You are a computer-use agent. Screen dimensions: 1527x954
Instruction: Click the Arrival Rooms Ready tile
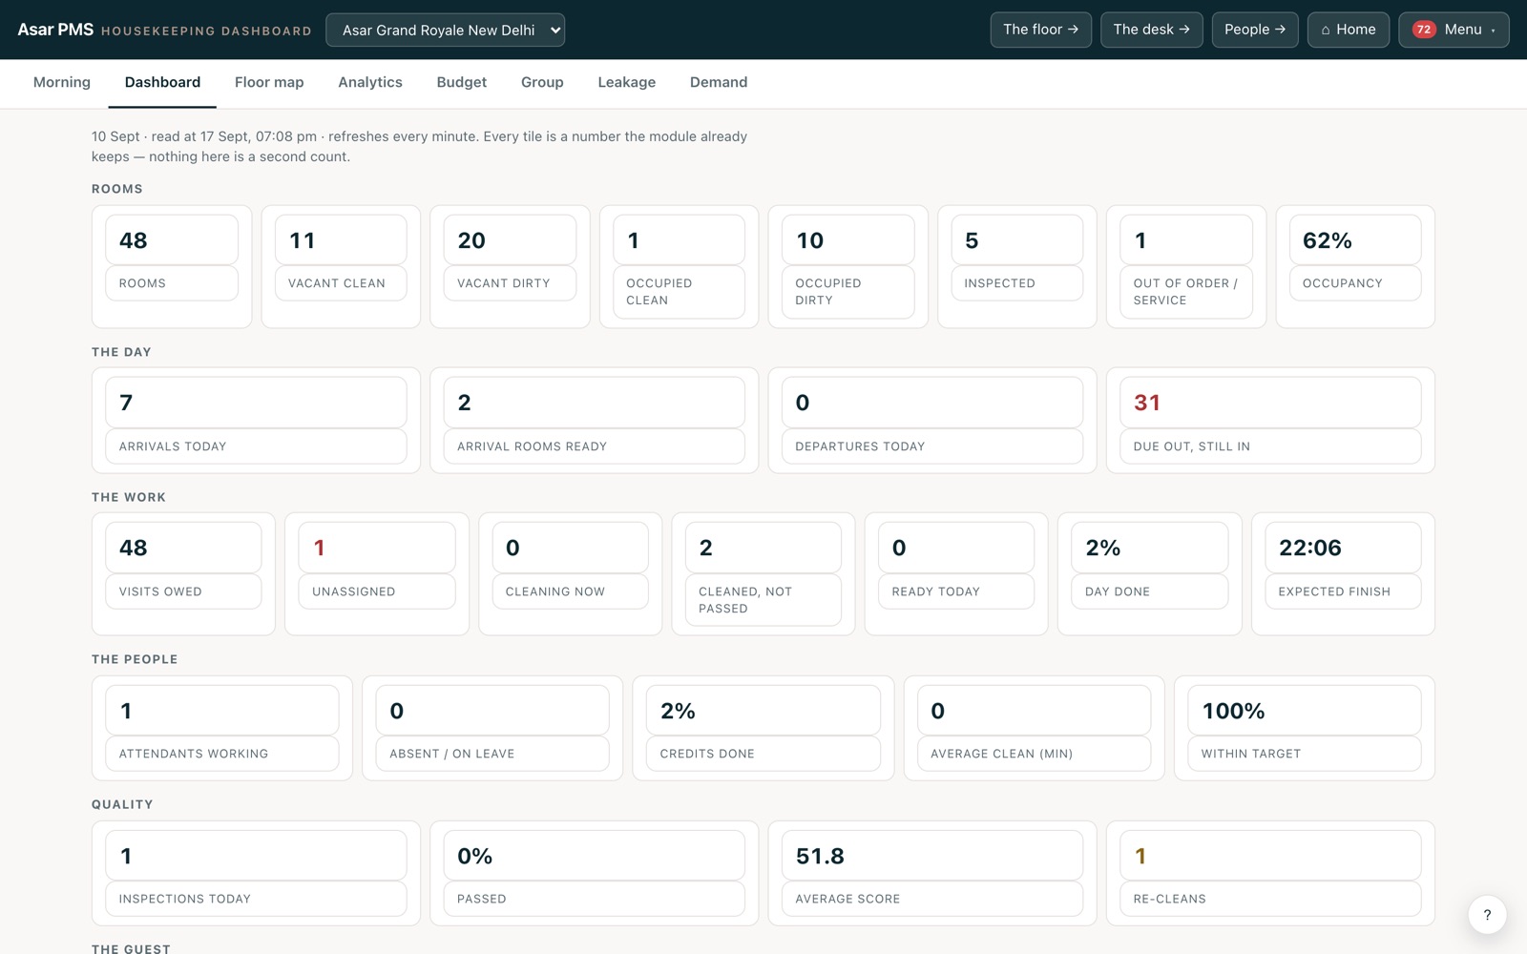pos(594,420)
